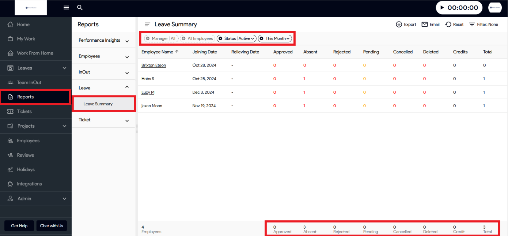Expand the Performance Insights section
Image resolution: width=508 pixels, height=236 pixels.
coord(127,41)
